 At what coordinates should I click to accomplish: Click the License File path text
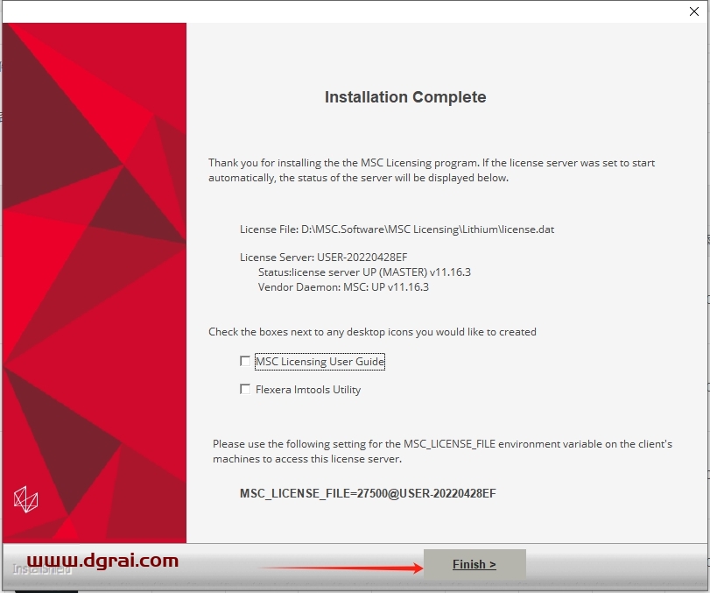tap(397, 229)
